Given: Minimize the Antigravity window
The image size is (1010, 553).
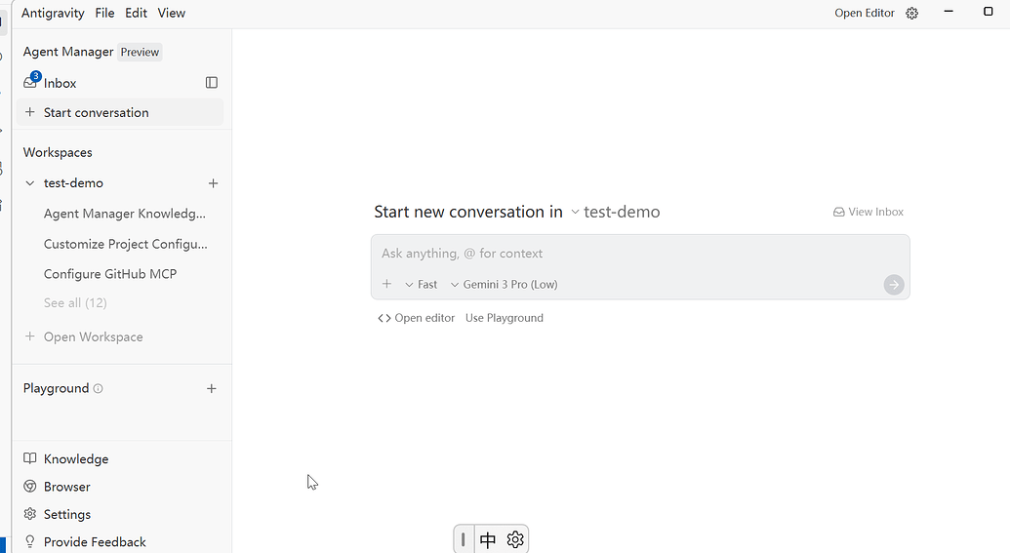Looking at the screenshot, I should (949, 12).
